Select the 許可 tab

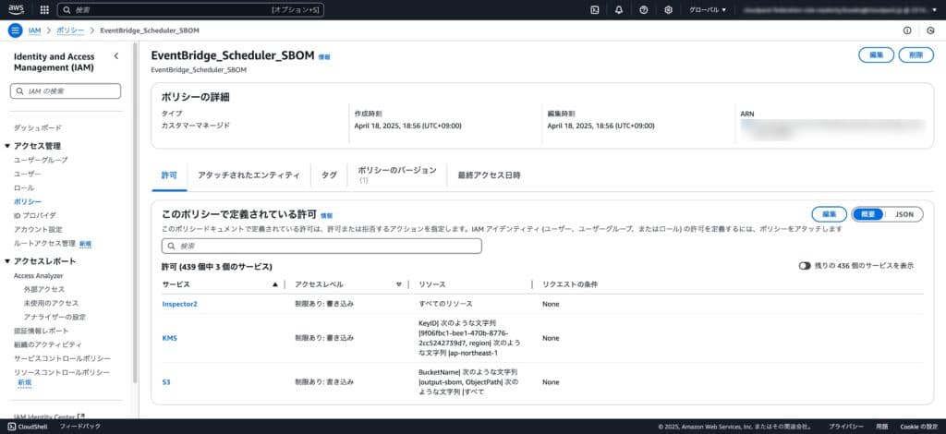[170, 175]
